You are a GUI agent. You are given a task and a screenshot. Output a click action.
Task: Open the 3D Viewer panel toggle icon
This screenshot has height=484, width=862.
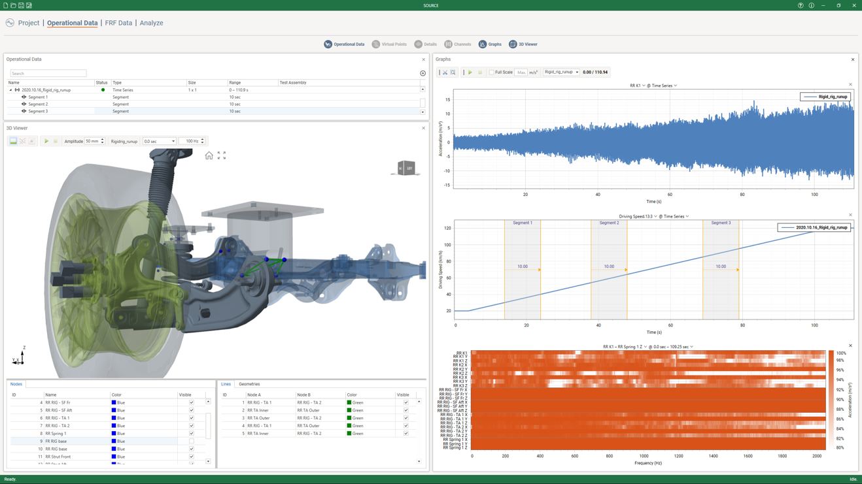click(513, 44)
